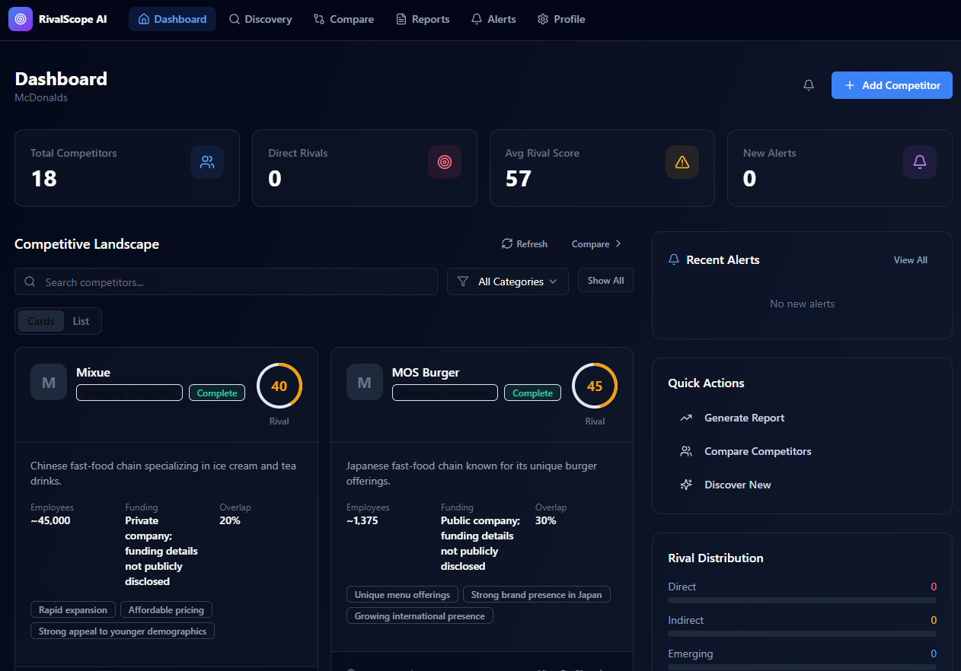The image size is (961, 671).
Task: Click the Mixue overlap value 20%
Action: click(x=230, y=520)
